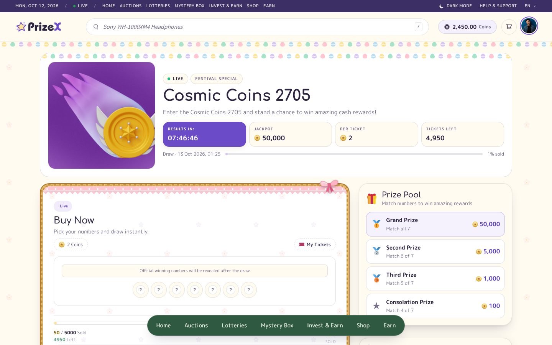
Task: Click the jackpot coin icon
Action: tap(257, 138)
